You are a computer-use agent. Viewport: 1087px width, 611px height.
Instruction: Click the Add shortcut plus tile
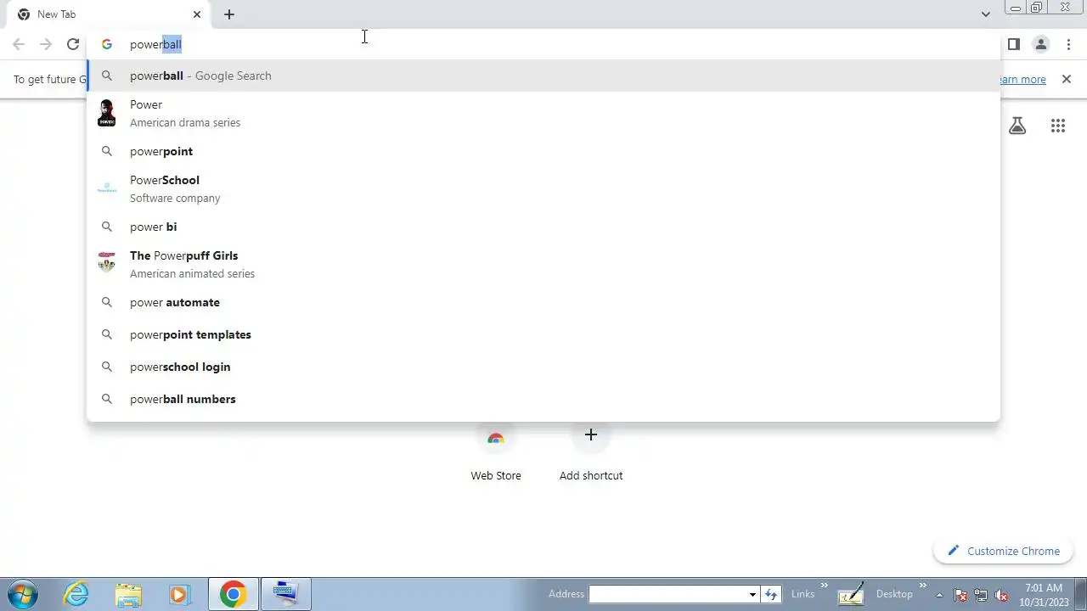(x=591, y=453)
